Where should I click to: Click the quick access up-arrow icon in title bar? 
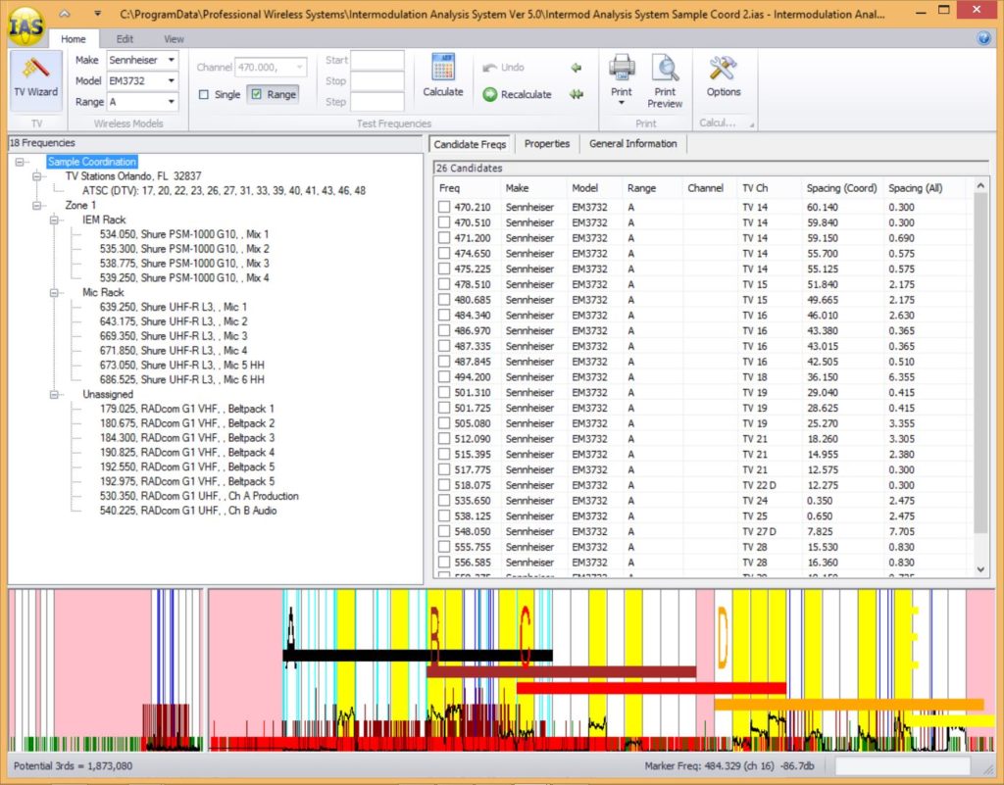click(64, 14)
